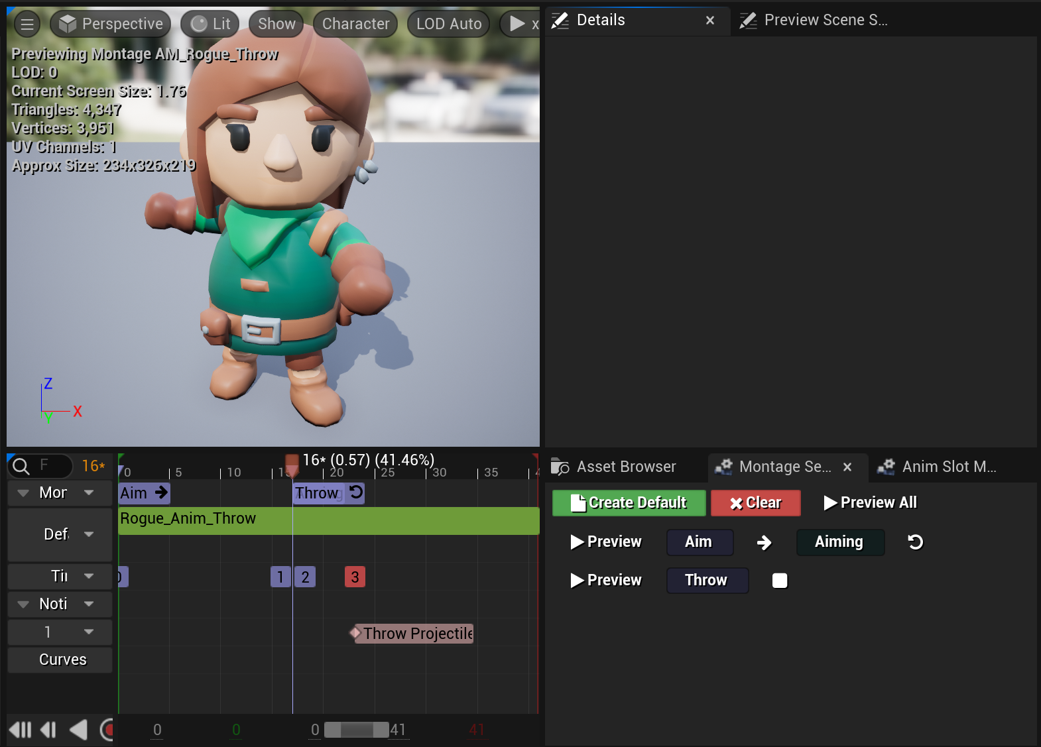Select the Aim section button in Montage Sections

(x=700, y=542)
